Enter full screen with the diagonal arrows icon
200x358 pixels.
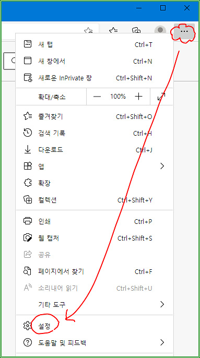pyautogui.click(x=161, y=97)
